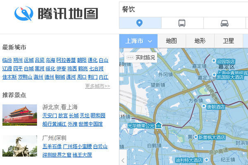Image resolution: width=248 pixels, height=165 pixels.
Task: Open city link 绥化
Action: tap(50, 69)
